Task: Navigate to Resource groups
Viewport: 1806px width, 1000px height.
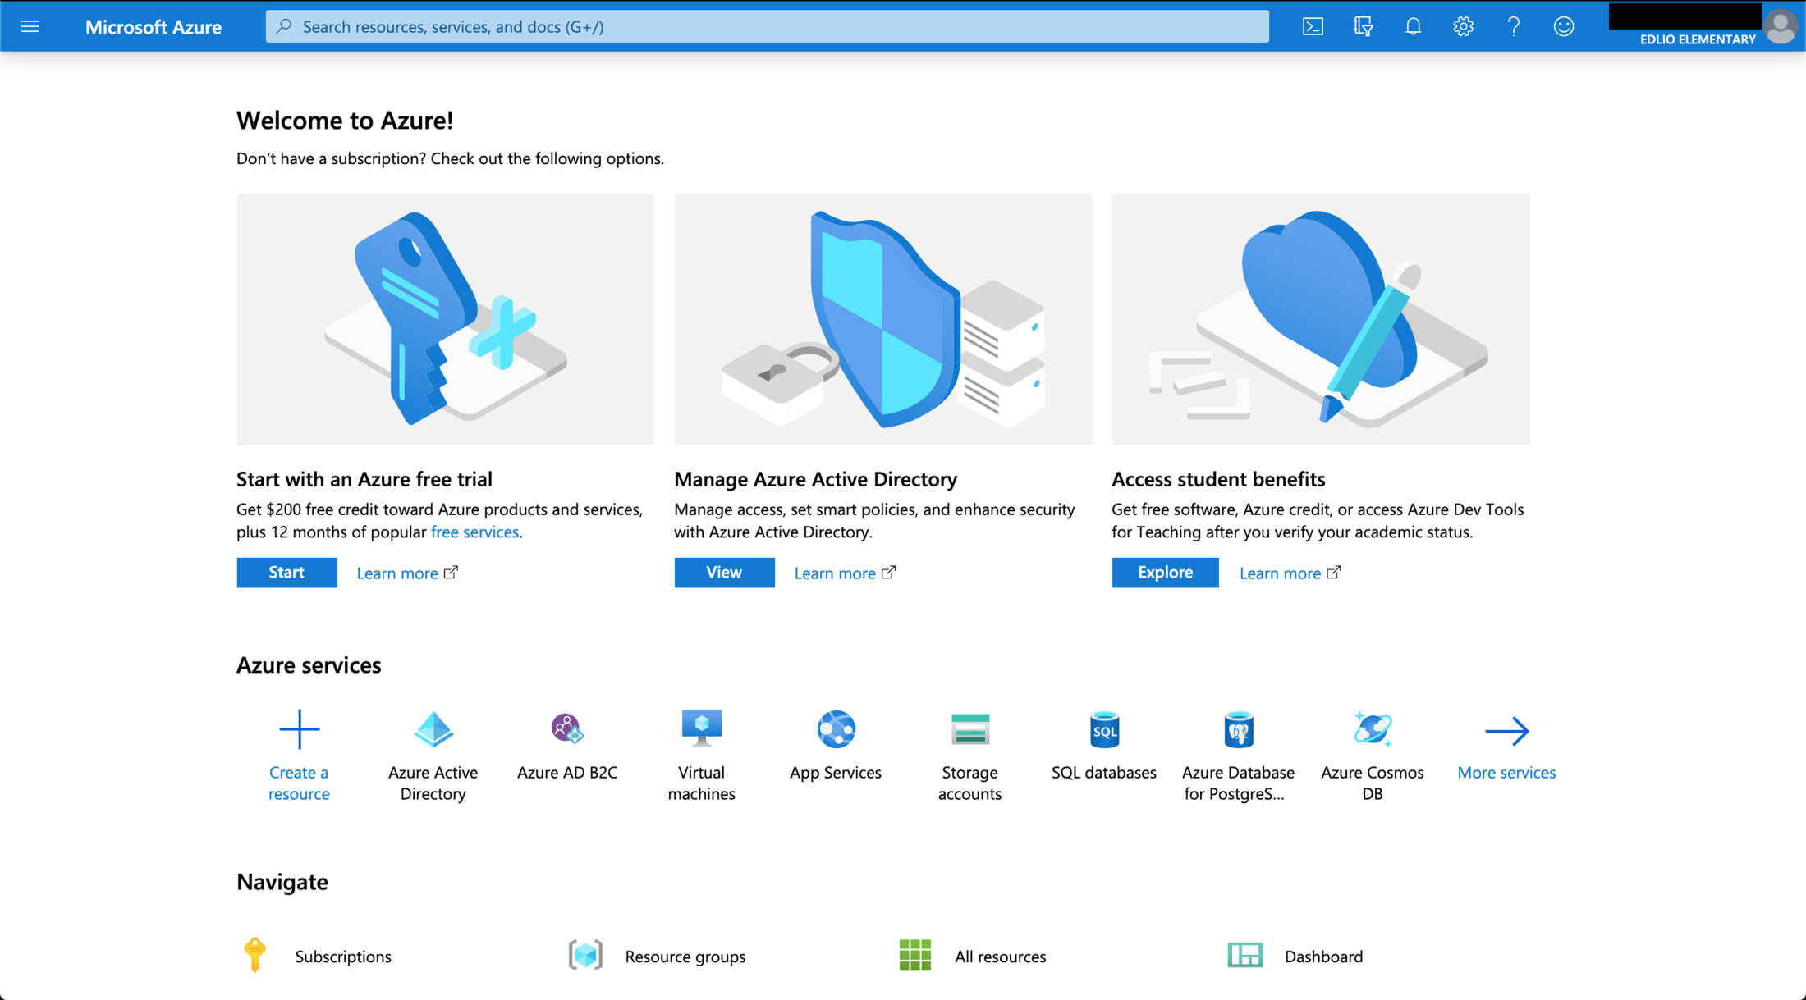Action: (x=685, y=956)
